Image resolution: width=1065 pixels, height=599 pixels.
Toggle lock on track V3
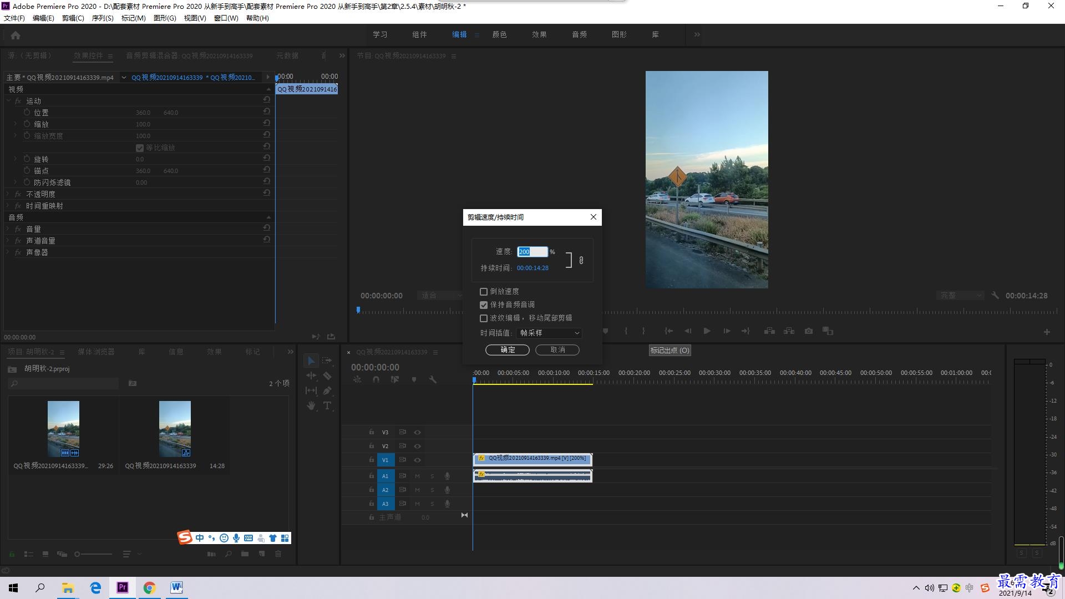(372, 432)
